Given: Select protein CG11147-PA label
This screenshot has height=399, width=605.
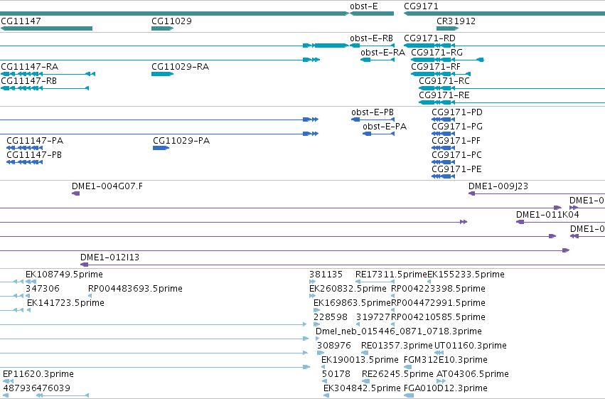Looking at the screenshot, I should [x=35, y=142].
